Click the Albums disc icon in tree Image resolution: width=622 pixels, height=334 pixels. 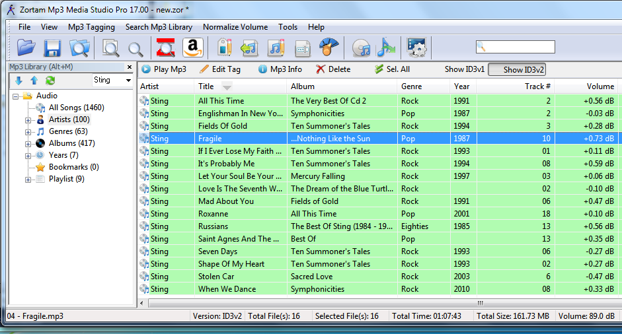click(40, 143)
